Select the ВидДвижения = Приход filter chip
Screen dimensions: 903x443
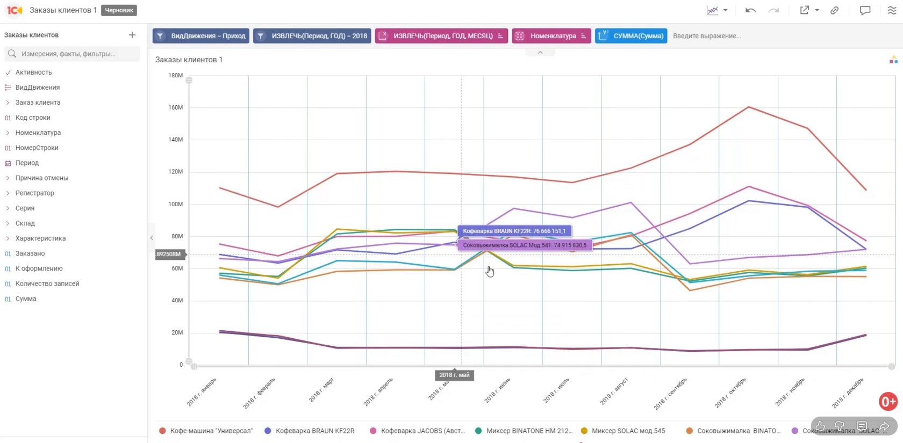pyautogui.click(x=201, y=36)
